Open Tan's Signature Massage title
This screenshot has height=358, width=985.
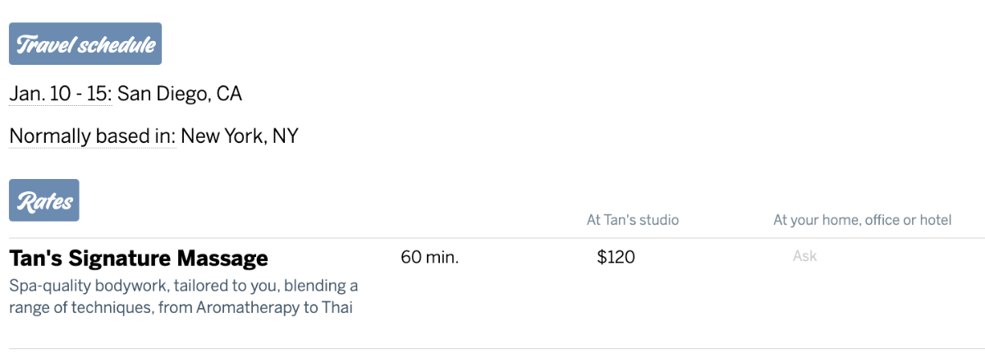tap(138, 259)
